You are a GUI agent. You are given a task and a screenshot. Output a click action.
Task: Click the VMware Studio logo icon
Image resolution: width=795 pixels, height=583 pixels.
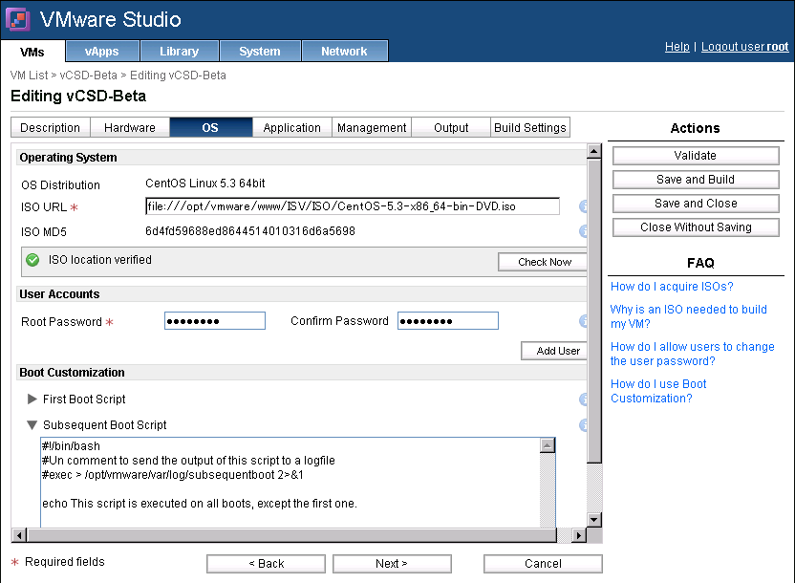(x=18, y=19)
